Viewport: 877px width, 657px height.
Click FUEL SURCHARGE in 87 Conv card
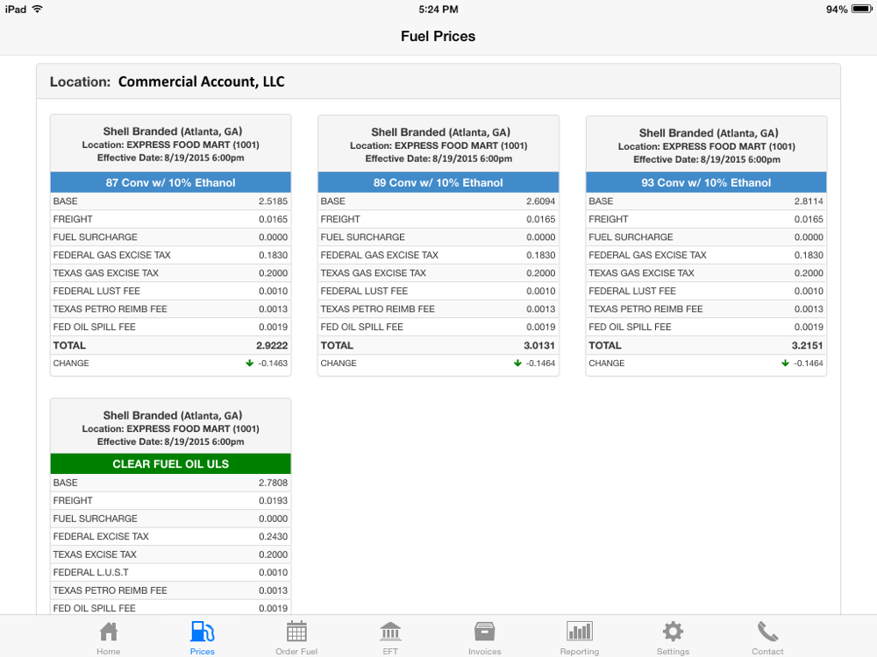(x=95, y=237)
